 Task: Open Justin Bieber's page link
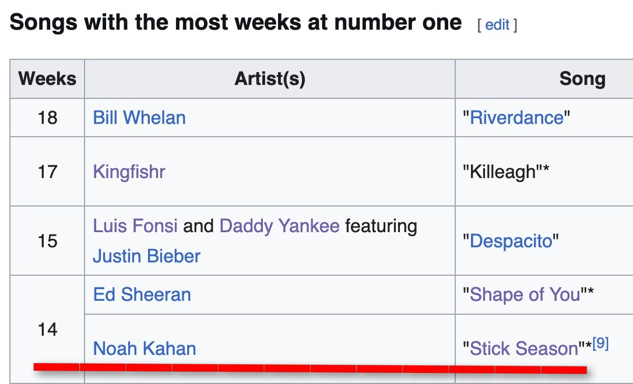click(x=146, y=256)
